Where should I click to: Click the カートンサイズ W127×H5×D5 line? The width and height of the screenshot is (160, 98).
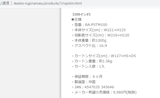(x=104, y=56)
